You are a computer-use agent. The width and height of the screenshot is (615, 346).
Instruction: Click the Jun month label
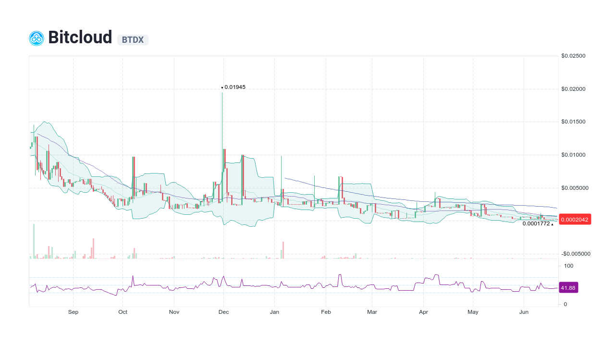(x=524, y=312)
